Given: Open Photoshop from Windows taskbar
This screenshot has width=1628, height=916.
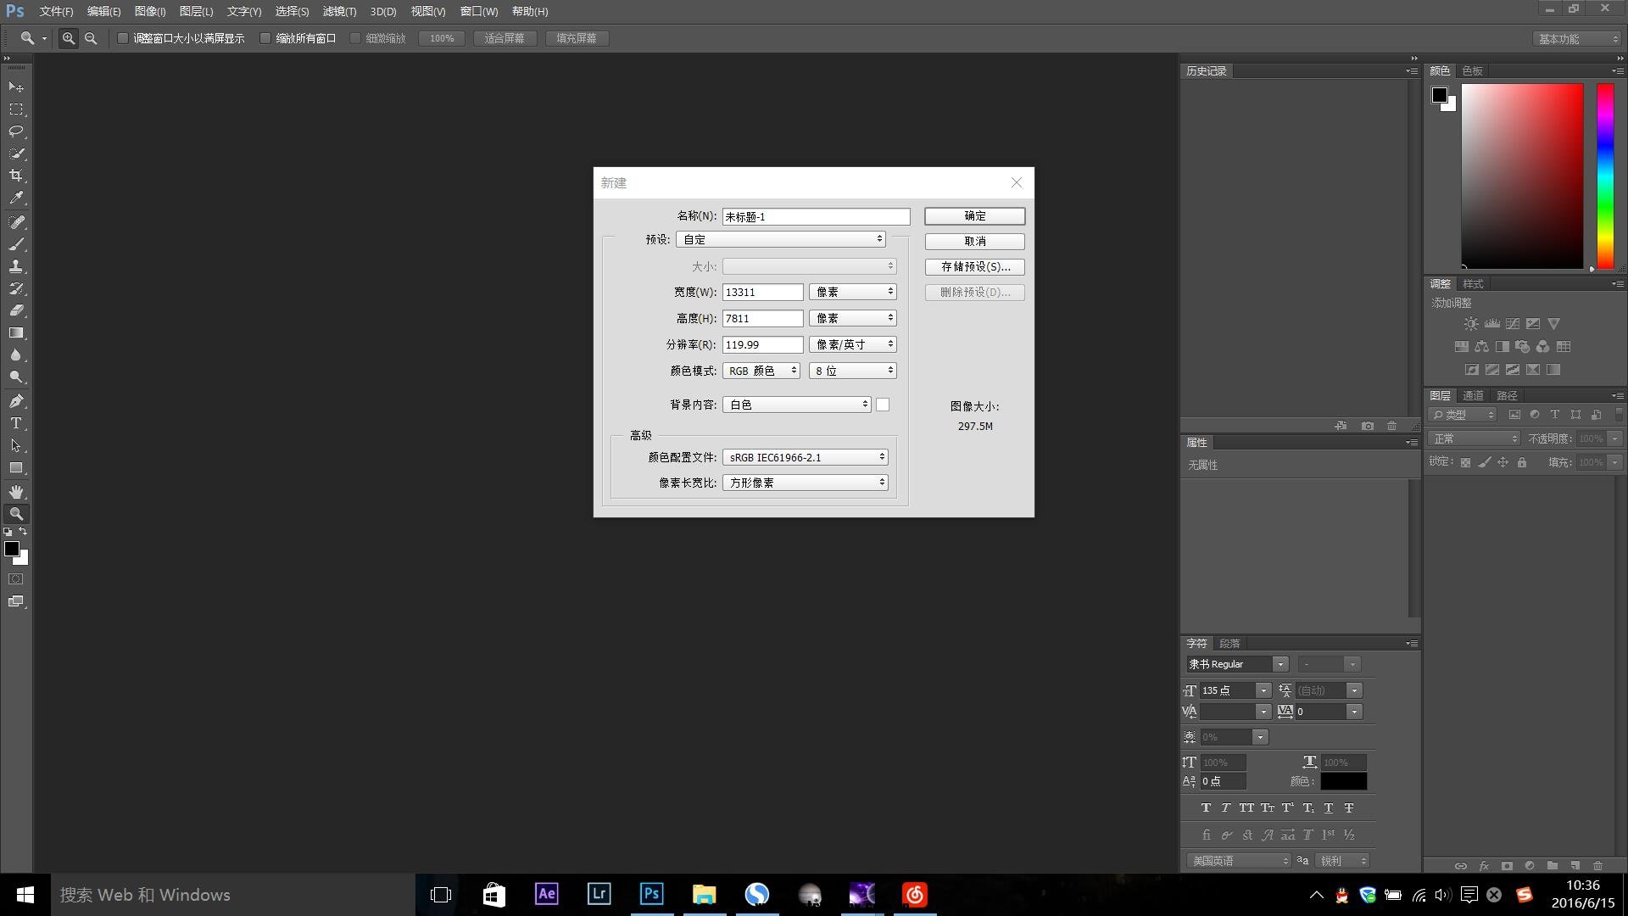Looking at the screenshot, I should tap(651, 894).
